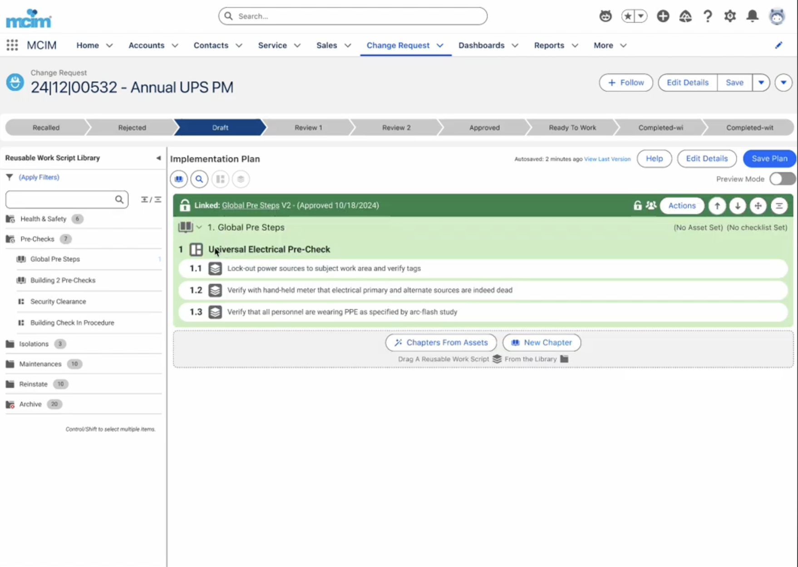This screenshot has height=567, width=798.
Task: Click the sections layout icon in the plan toolbar
Action: (x=220, y=179)
